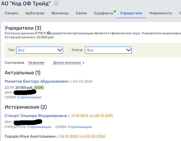The width and height of the screenshot is (181, 141).
Task: Open Стюарт Эльмира Владимировна profile
Action: point(36,116)
